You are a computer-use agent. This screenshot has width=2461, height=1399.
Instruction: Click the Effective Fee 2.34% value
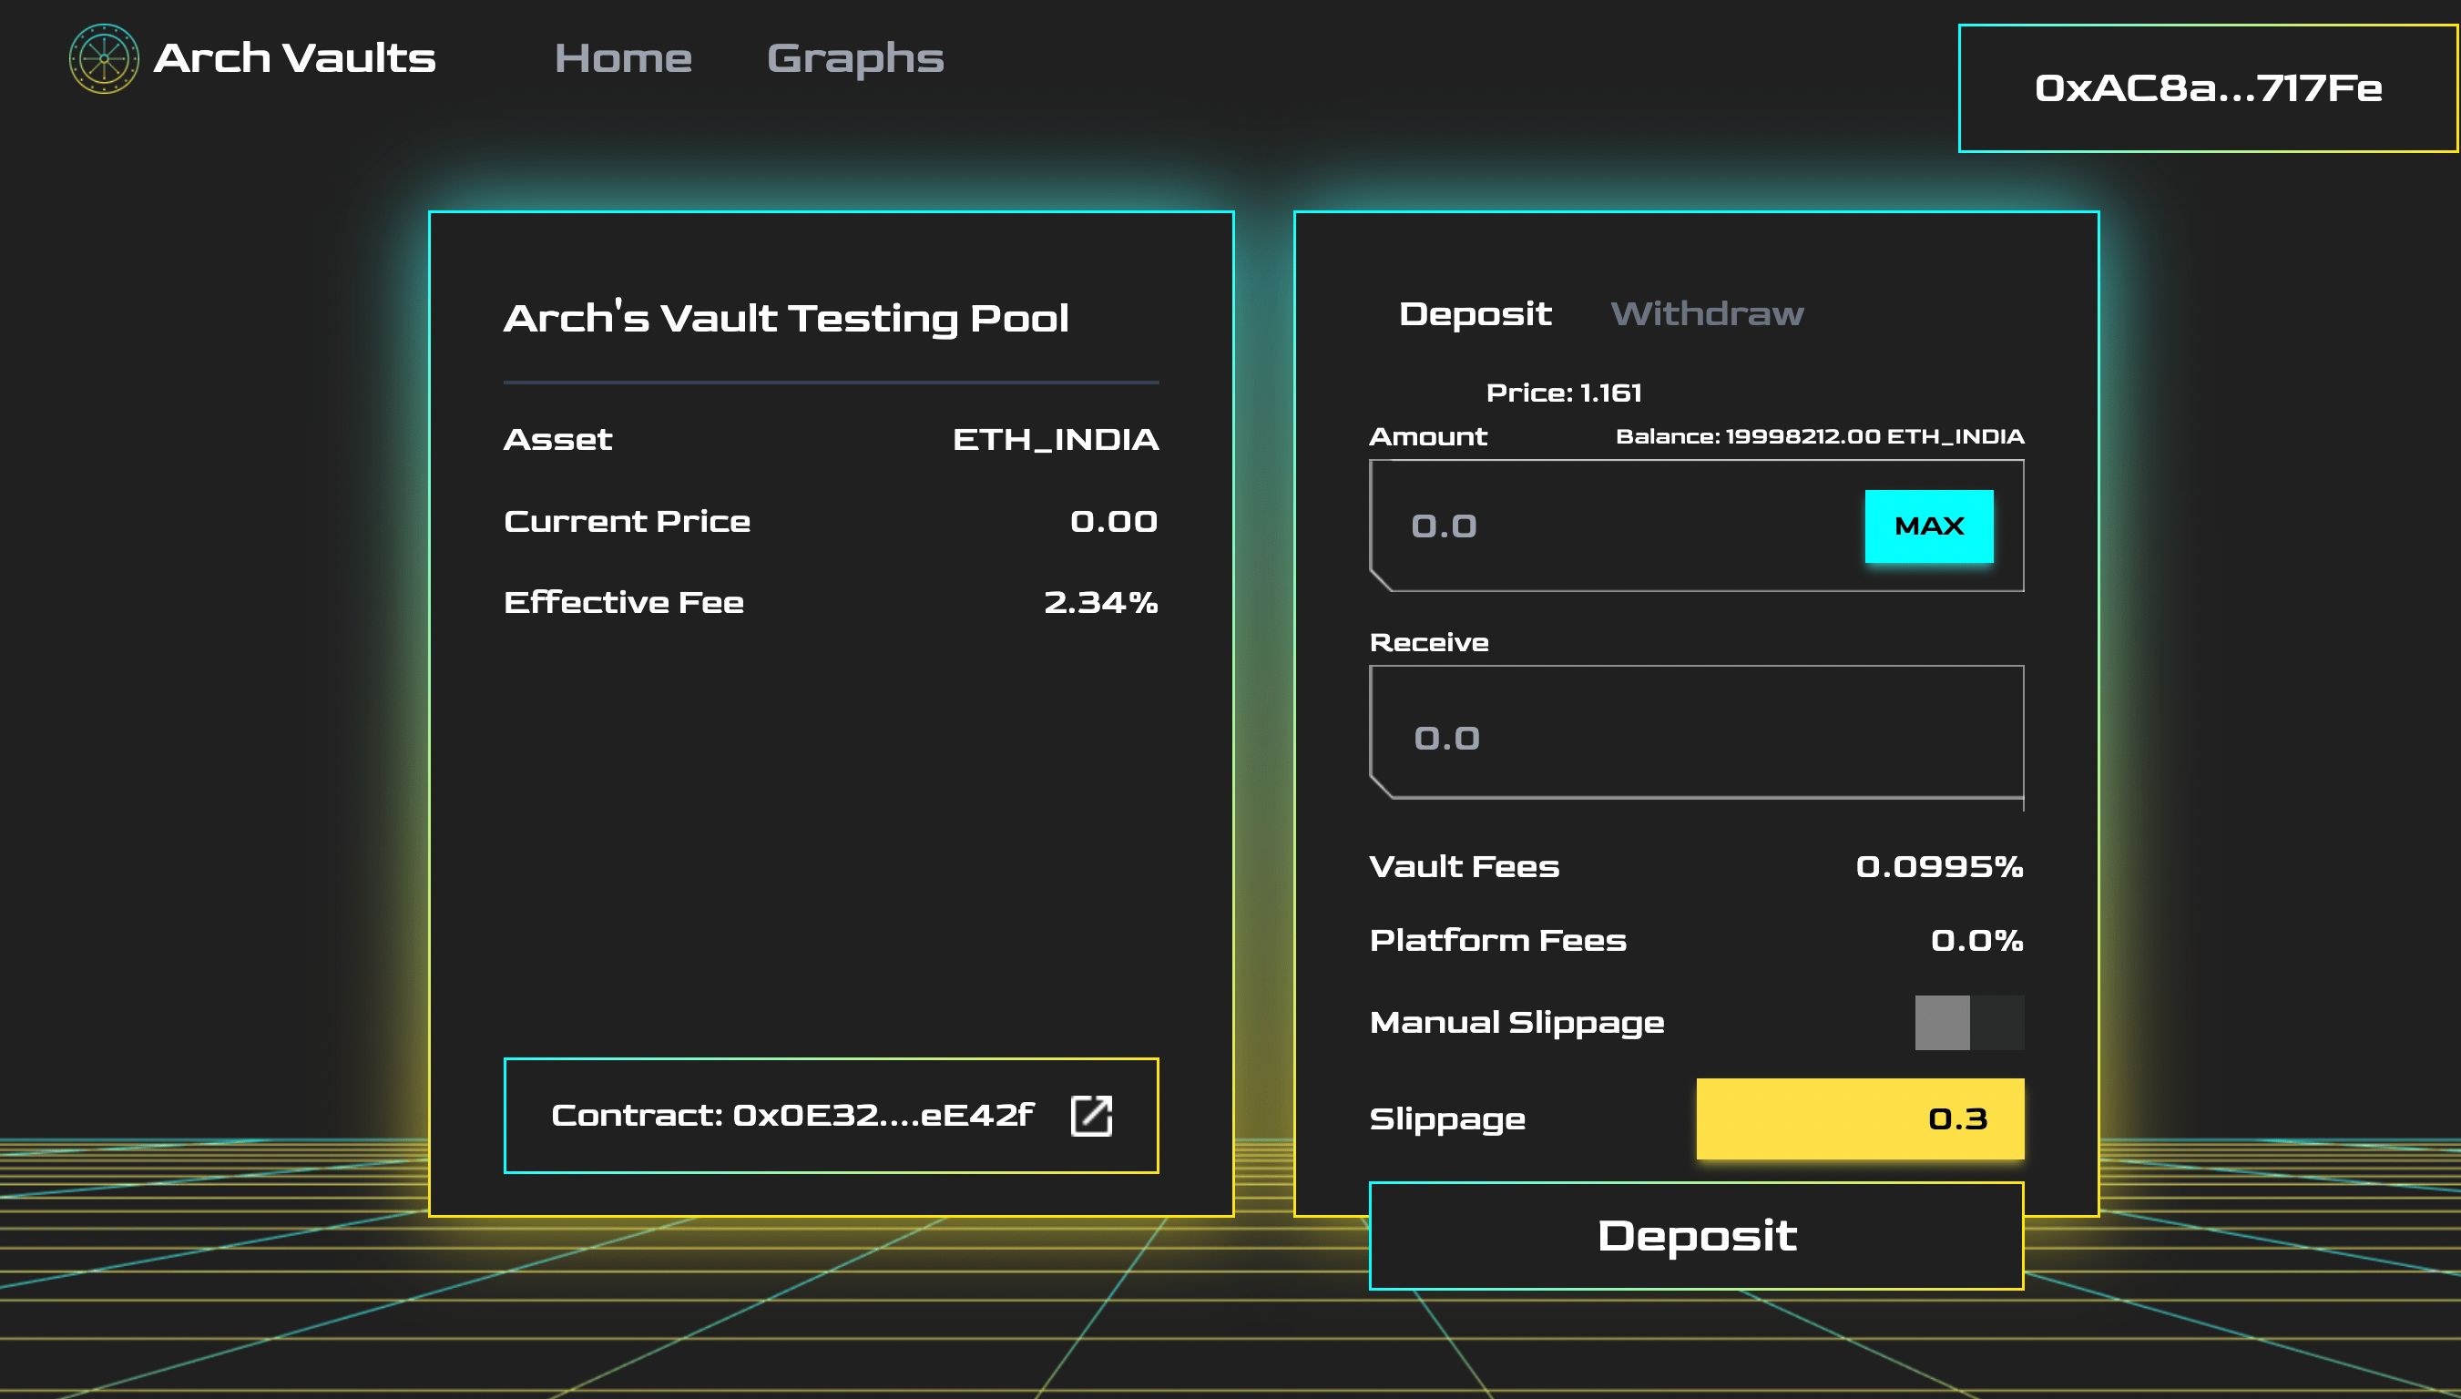[x=1101, y=602]
